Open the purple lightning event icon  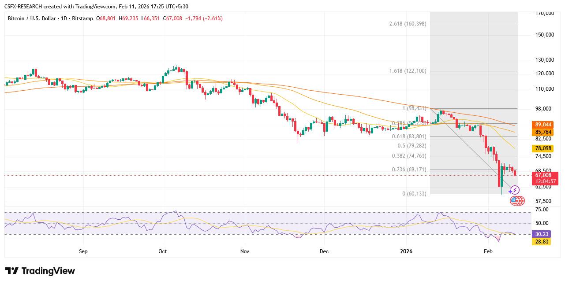pos(515,190)
